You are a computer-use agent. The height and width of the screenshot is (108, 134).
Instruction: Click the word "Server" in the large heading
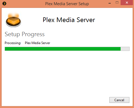tap(86, 20)
